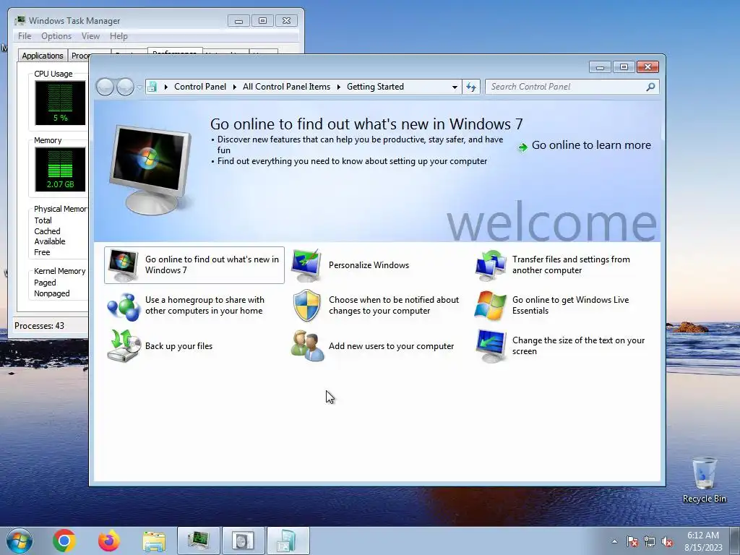740x555 pixels.
Task: Click the homegroup spheres icon
Action: pos(123,306)
